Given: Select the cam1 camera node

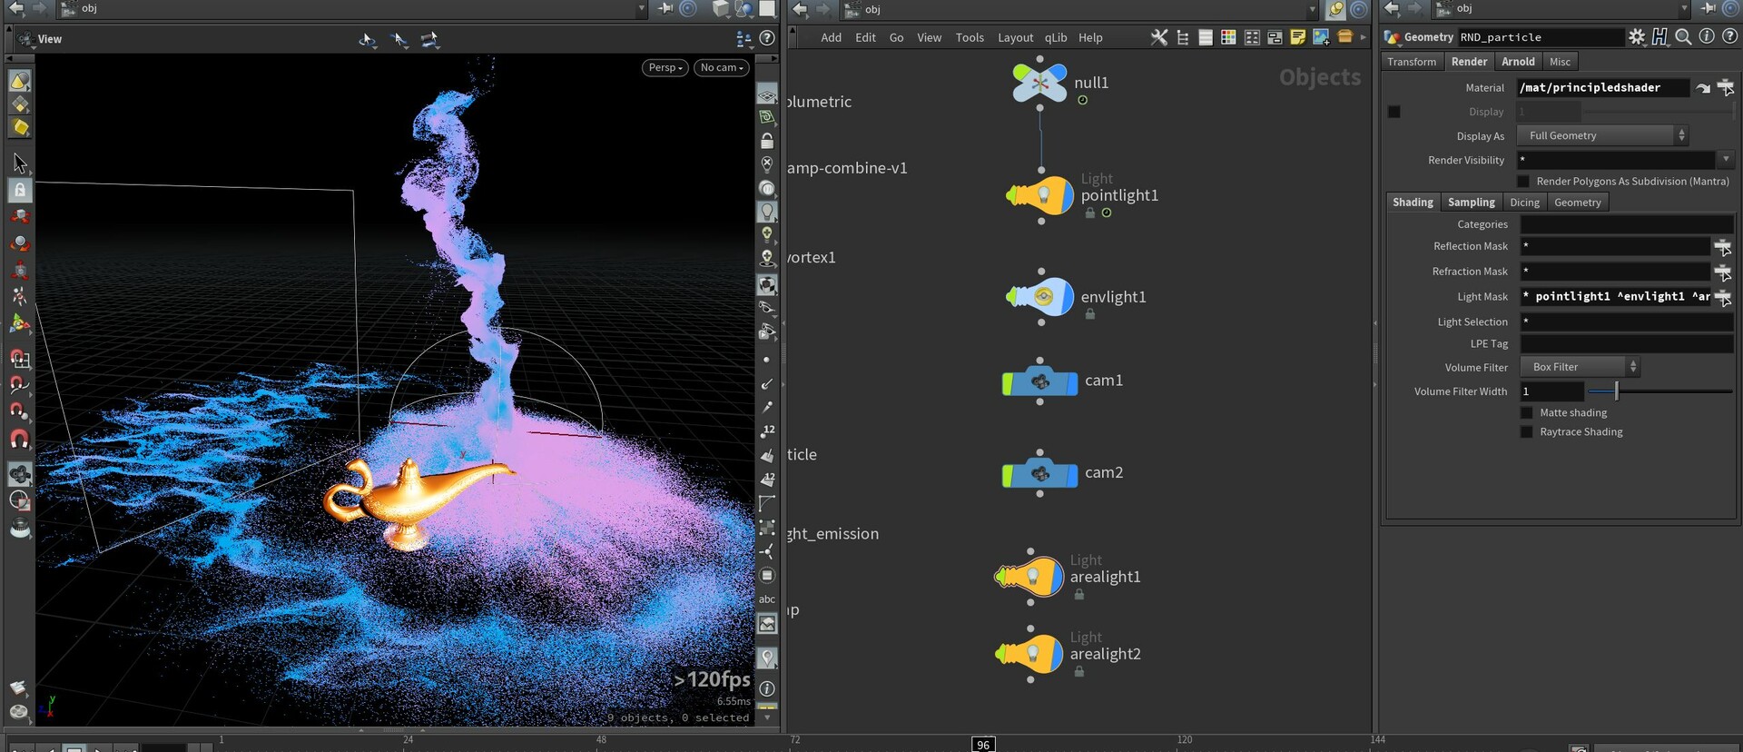Looking at the screenshot, I should click(1040, 381).
